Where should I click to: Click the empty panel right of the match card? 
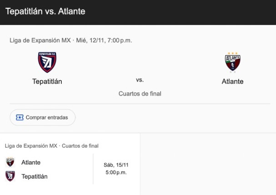click(208, 164)
